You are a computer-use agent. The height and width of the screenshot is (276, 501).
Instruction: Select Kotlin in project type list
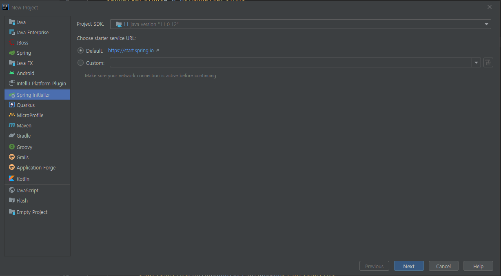[x=37, y=179]
